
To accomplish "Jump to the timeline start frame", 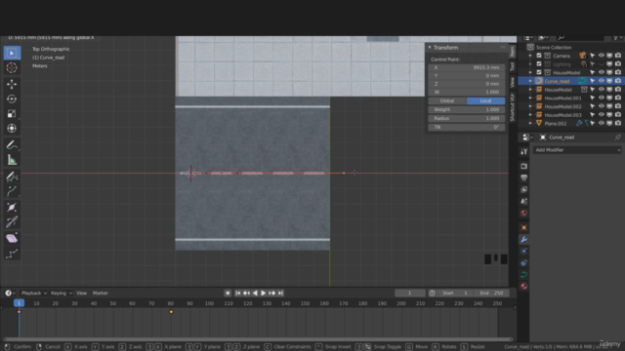I will [x=238, y=292].
